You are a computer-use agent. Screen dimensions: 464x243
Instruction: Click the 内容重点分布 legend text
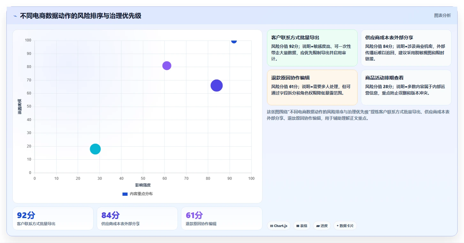pos(141,194)
